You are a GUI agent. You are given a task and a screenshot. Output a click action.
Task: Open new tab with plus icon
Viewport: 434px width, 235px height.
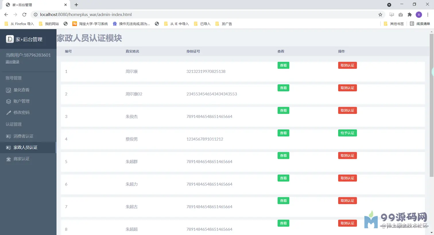[76, 5]
